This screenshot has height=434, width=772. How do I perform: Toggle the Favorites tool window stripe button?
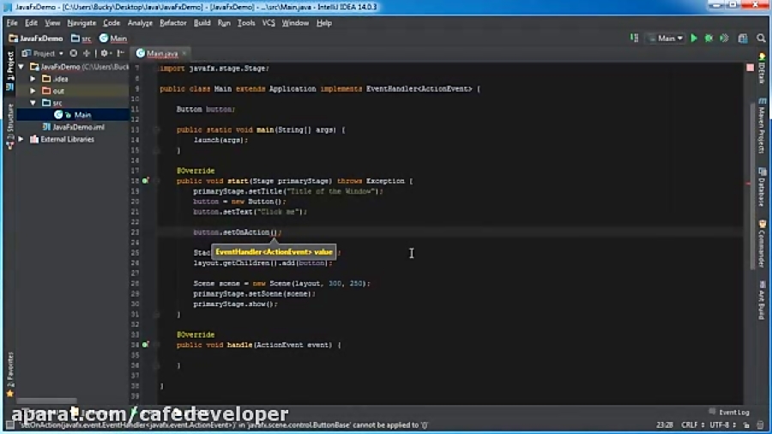[9, 374]
